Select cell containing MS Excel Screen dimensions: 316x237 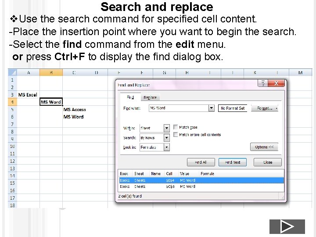tap(28, 95)
